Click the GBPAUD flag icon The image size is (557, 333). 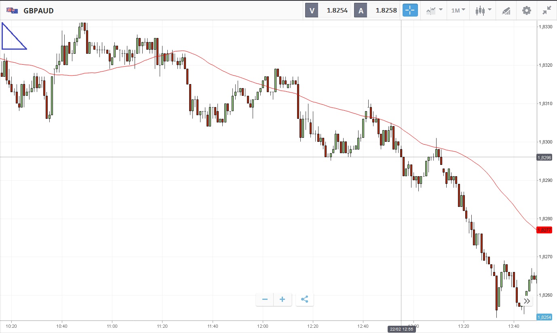click(12, 11)
